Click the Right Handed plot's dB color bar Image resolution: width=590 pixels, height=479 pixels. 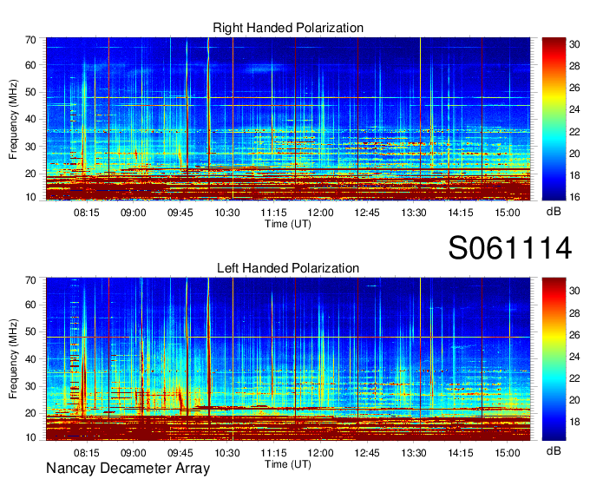tap(554, 119)
